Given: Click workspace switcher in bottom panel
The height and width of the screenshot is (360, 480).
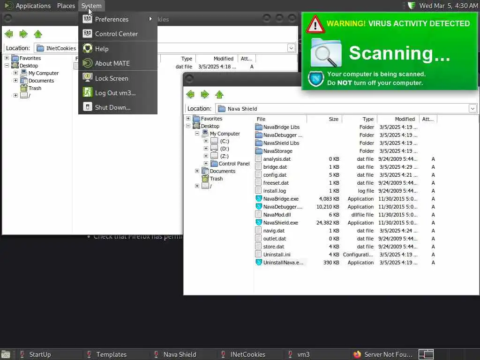Looking at the screenshot, I should [x=426, y=354].
